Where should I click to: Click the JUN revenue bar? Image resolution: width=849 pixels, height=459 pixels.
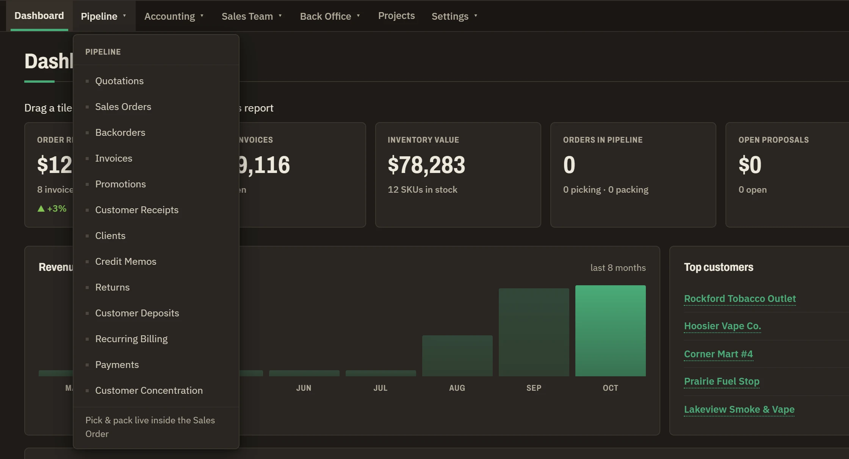[x=304, y=373]
